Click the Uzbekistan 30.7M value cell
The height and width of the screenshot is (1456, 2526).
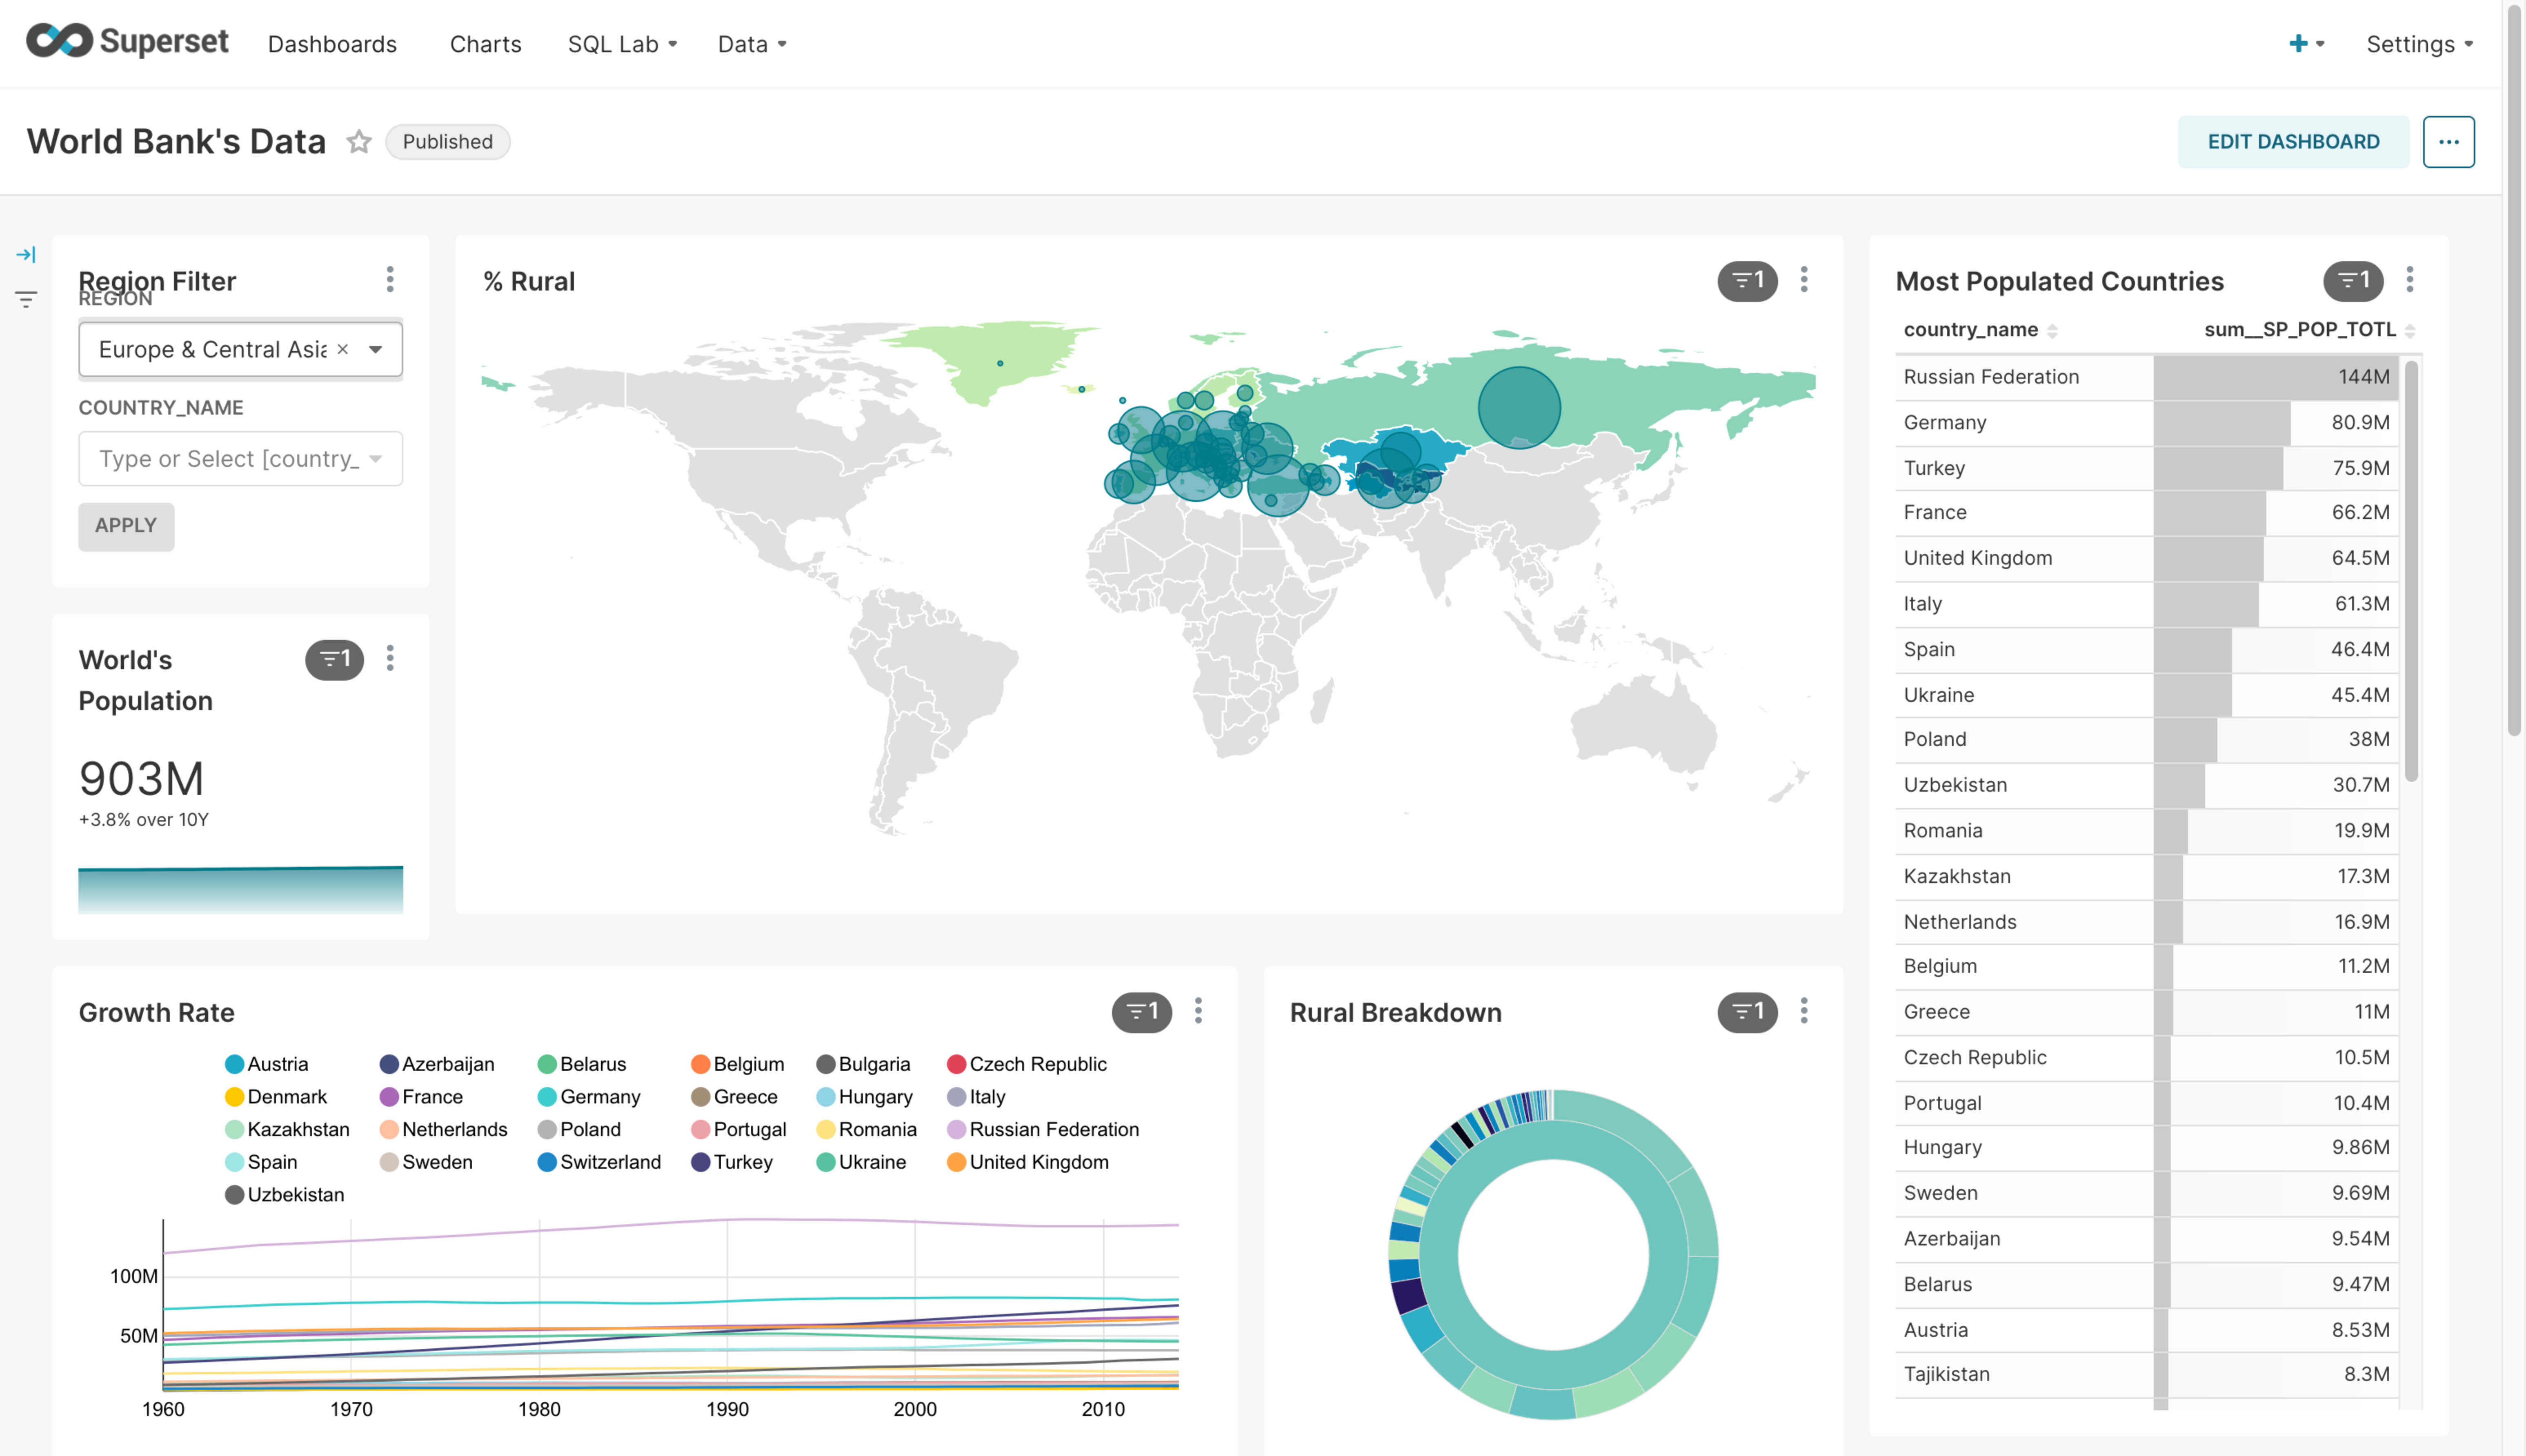(x=2276, y=785)
